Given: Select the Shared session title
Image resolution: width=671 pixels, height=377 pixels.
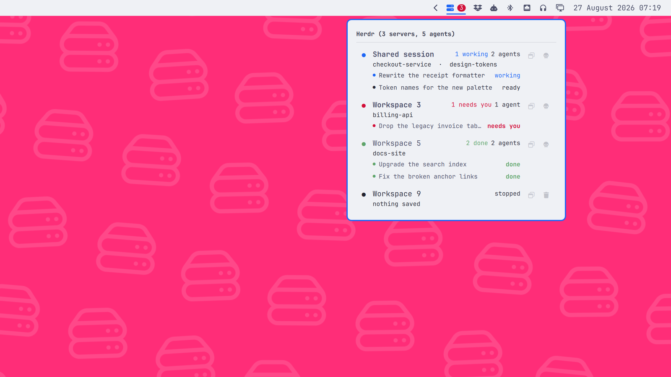Looking at the screenshot, I should pos(403,54).
